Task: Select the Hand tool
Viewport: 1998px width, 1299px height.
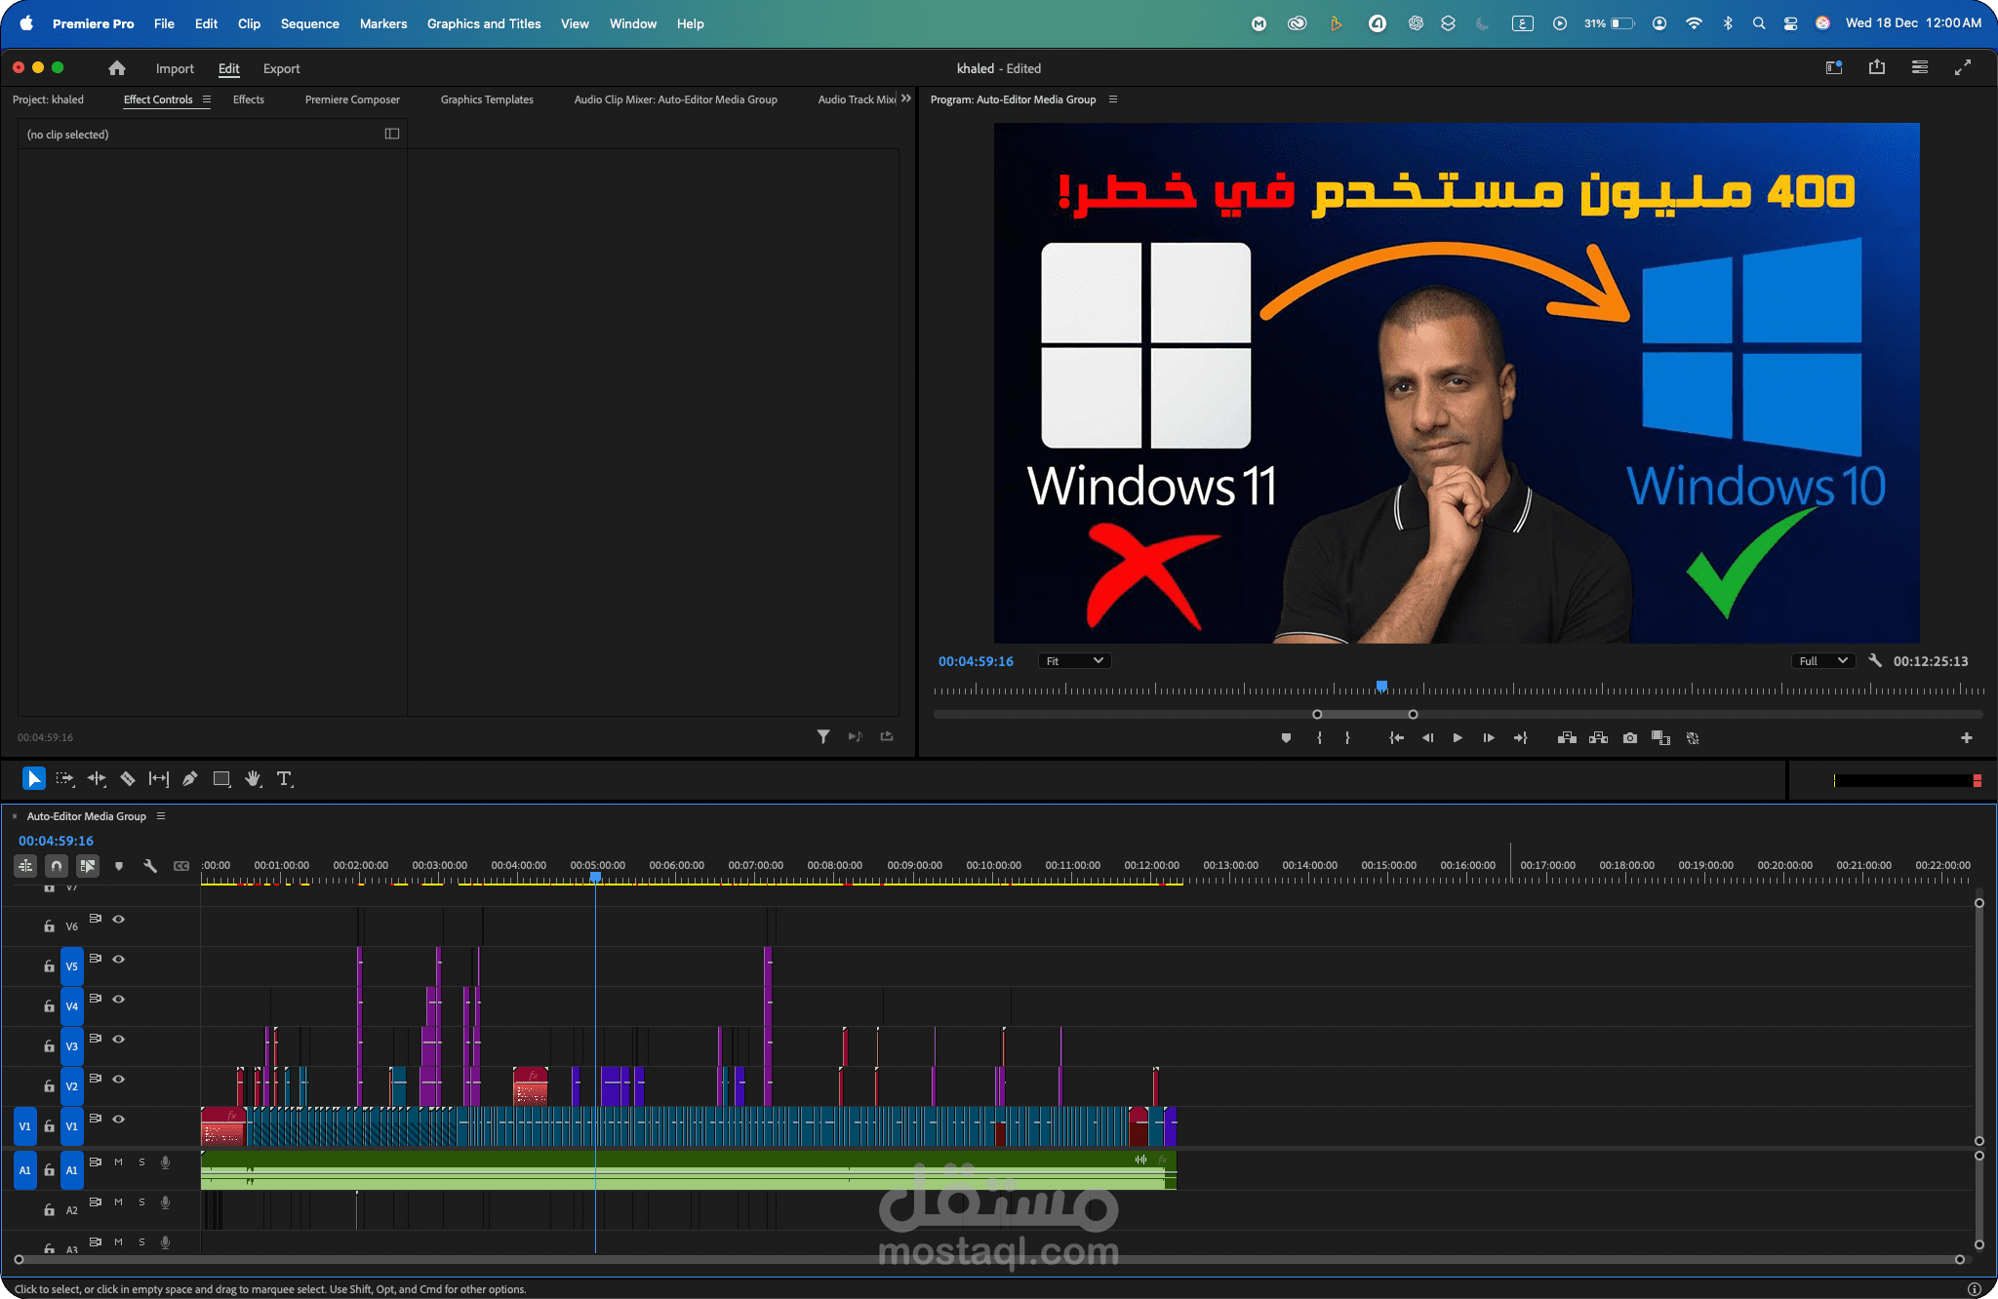Action: [x=253, y=778]
